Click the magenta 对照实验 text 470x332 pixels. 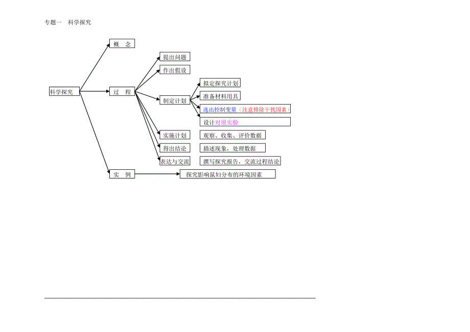click(x=226, y=122)
